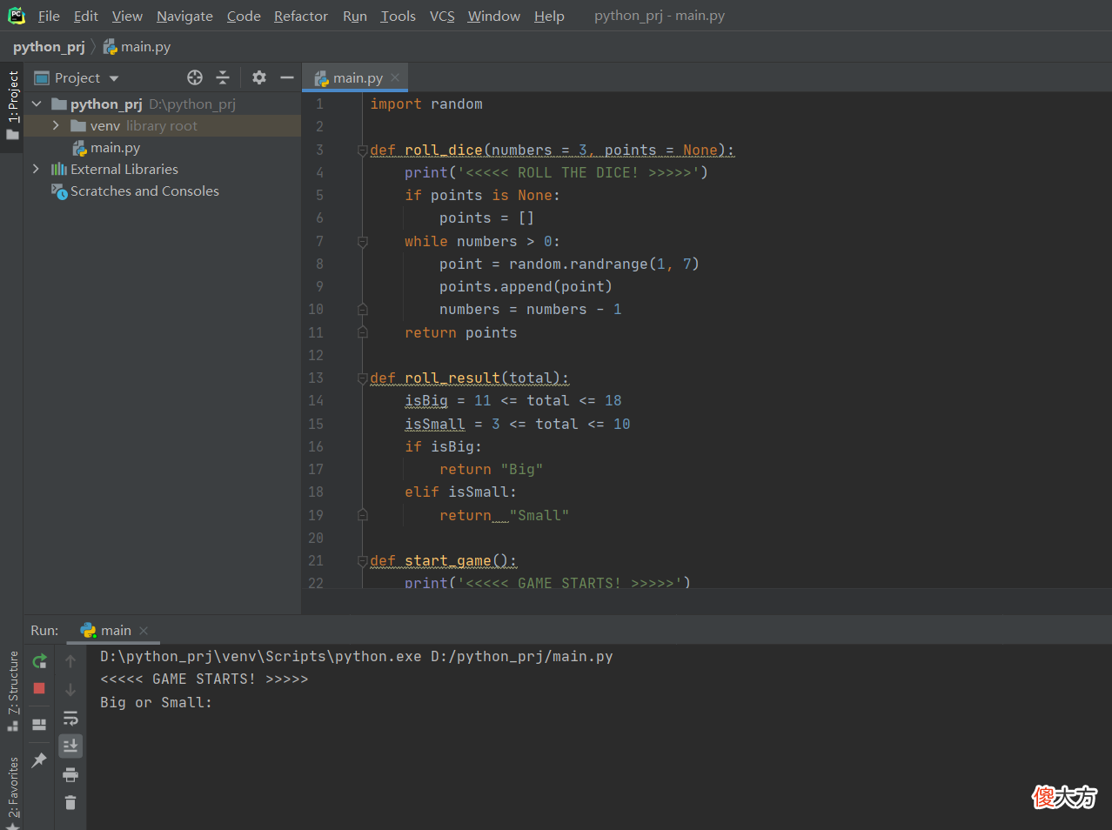The image size is (1112, 830).
Task: Hide the Project tool window
Action: [287, 77]
